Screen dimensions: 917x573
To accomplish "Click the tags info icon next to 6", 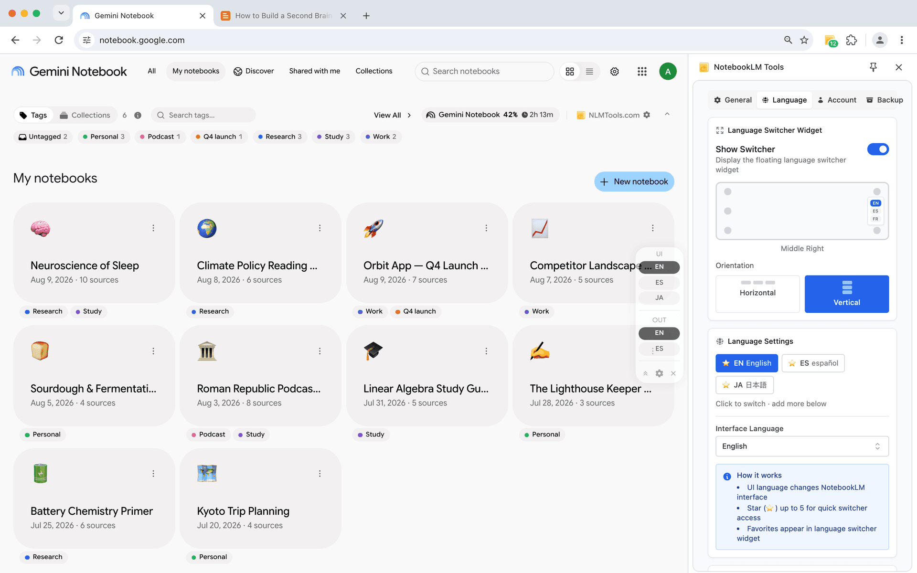I will [138, 115].
